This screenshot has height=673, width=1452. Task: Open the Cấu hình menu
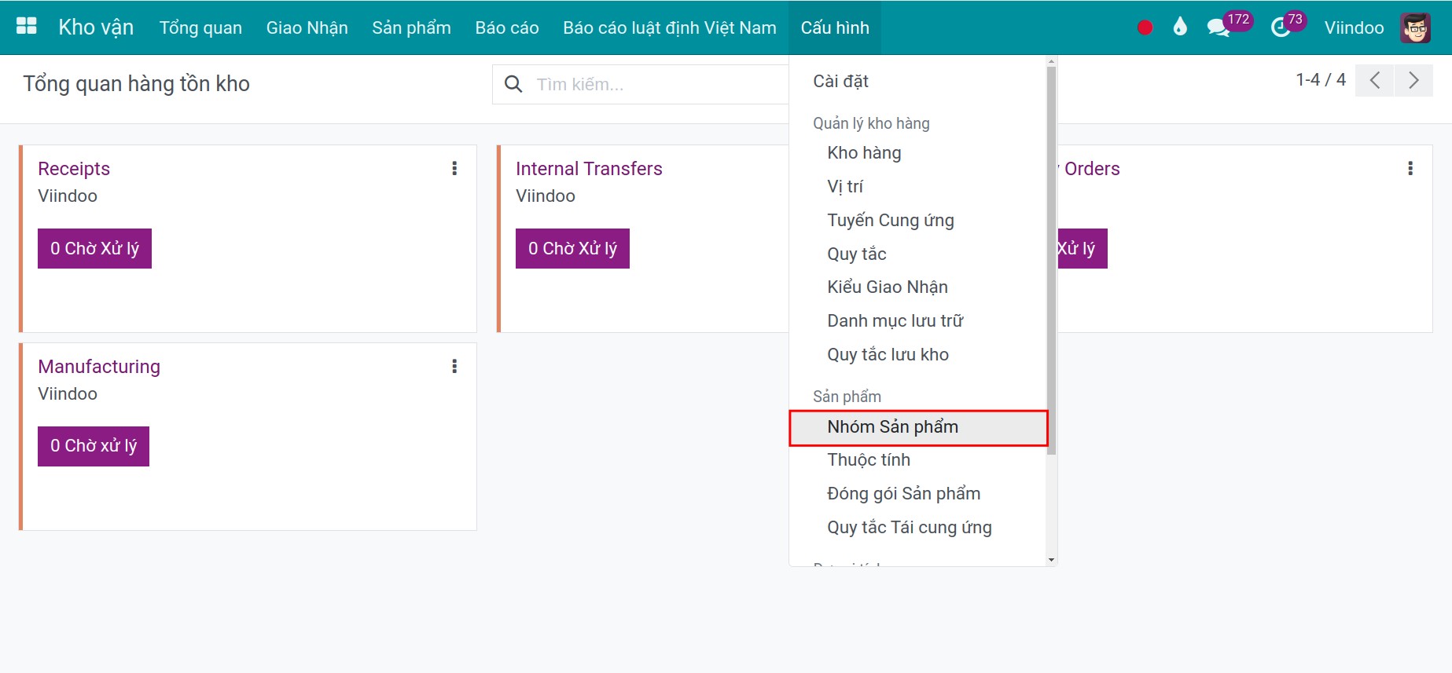coord(835,27)
